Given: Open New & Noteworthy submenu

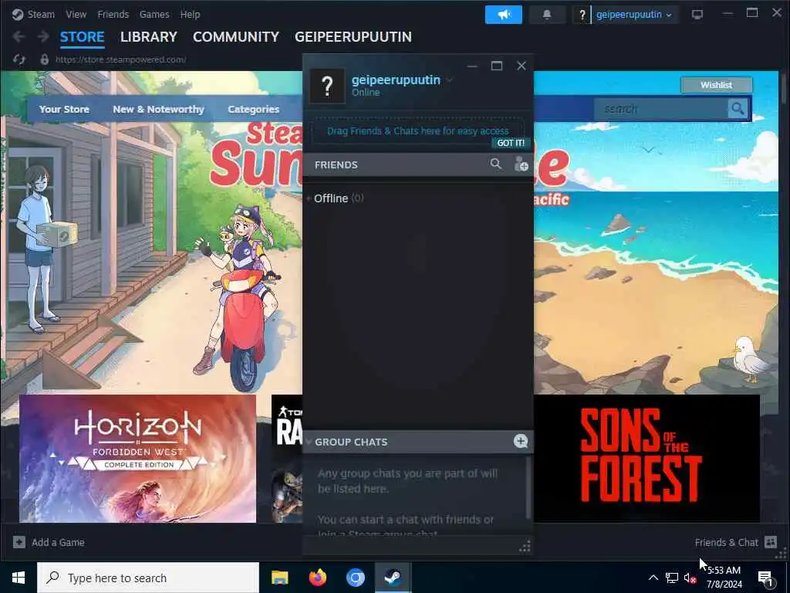Looking at the screenshot, I should (x=158, y=109).
